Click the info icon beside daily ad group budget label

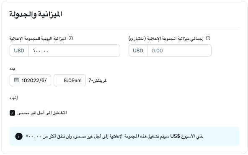click(71, 38)
